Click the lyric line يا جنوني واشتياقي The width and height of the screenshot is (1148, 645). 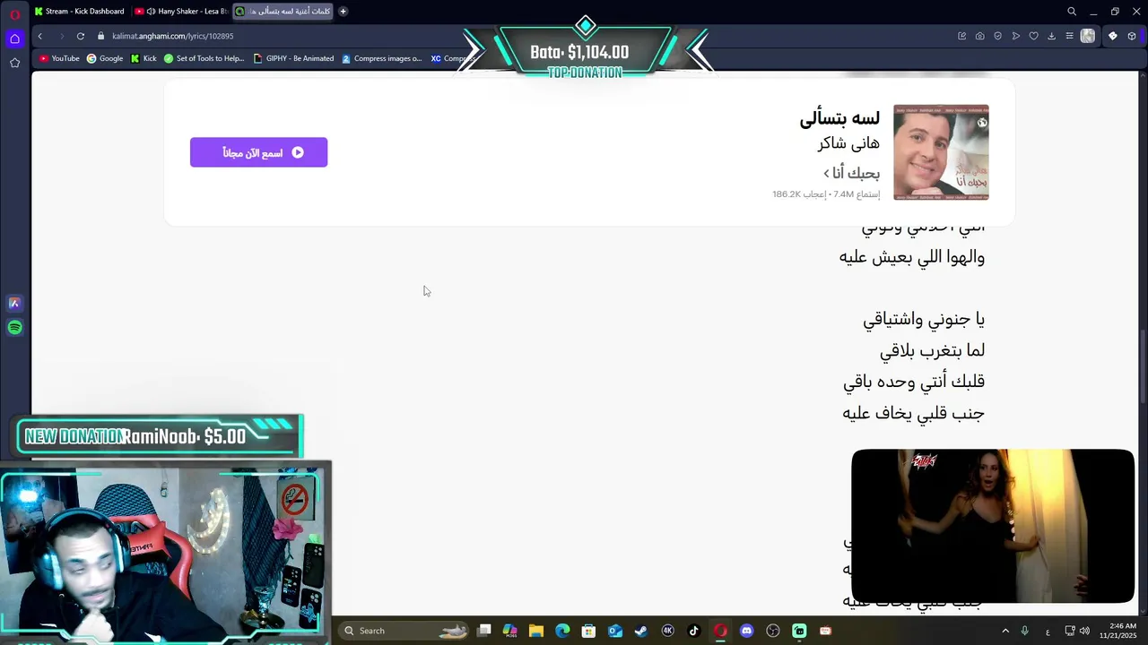coord(924,319)
